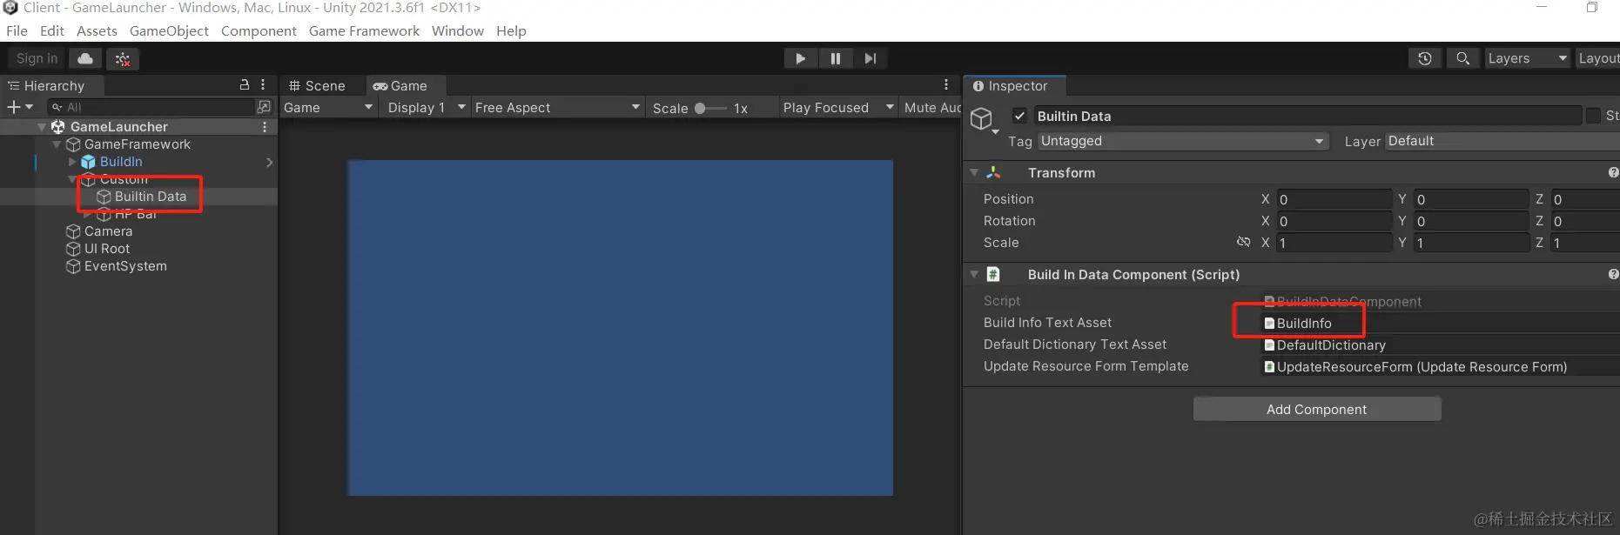Click the Build In Data Component help icon

(1613, 275)
